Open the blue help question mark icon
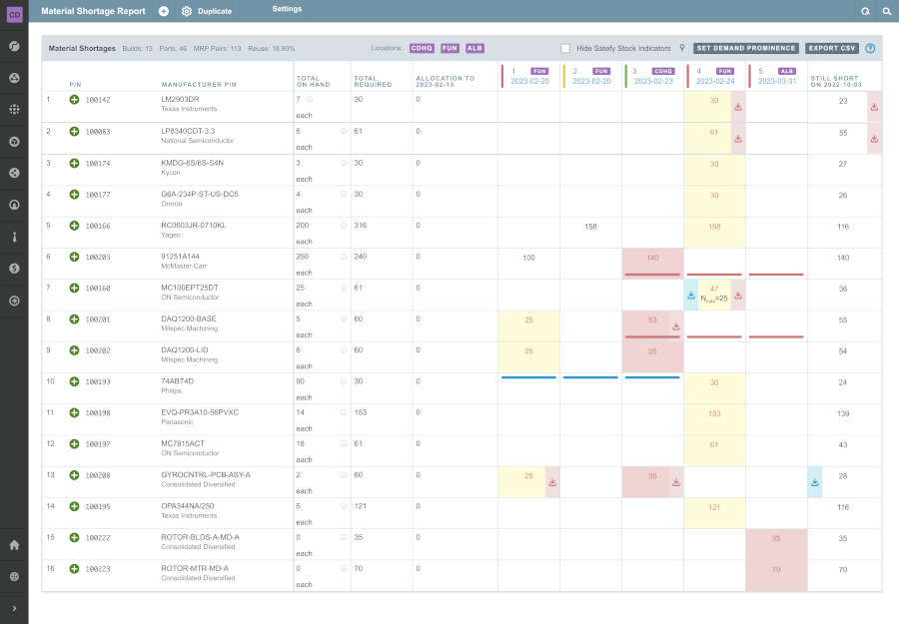This screenshot has height=624, width=899. coord(870,48)
